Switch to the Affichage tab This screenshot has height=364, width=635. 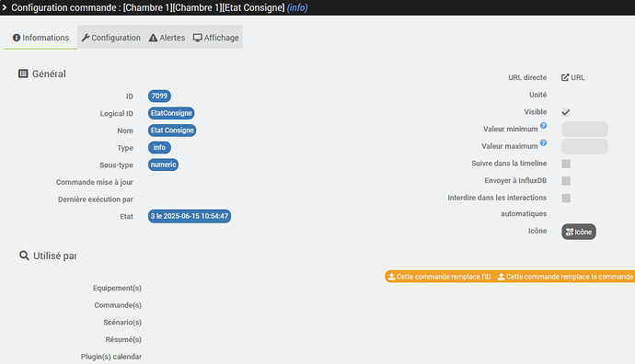click(x=216, y=38)
